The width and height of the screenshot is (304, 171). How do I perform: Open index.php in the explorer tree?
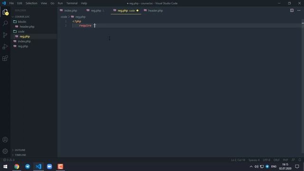(24, 41)
